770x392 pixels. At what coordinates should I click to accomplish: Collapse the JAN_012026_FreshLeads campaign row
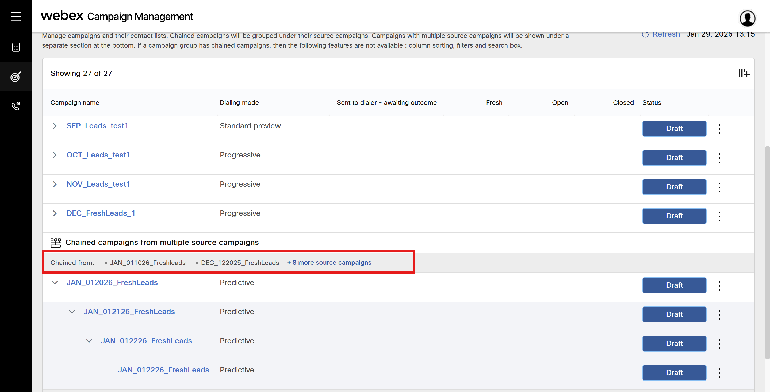click(55, 282)
